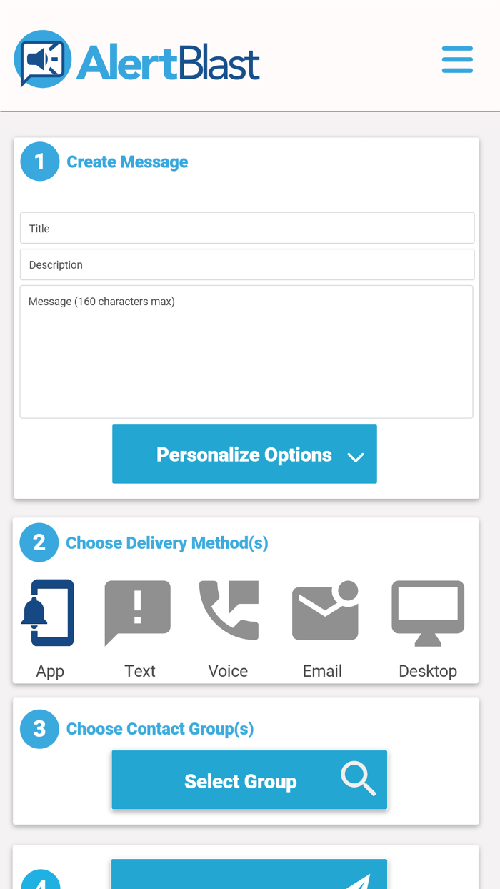Click the Personalize Options chevron arrow
The width and height of the screenshot is (500, 889).
356,457
